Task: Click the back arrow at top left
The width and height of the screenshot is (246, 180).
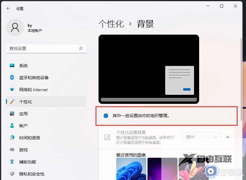Action: [x=8, y=8]
